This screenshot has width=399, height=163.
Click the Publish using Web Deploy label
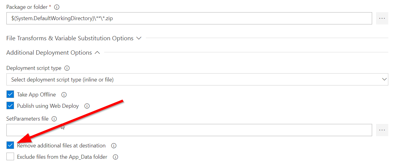point(48,106)
